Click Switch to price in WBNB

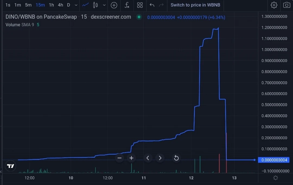195,5
